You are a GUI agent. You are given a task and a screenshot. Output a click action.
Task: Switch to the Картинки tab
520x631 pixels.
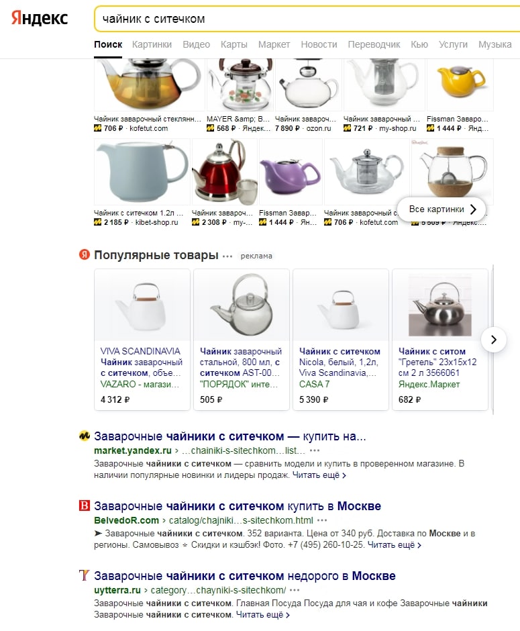152,44
